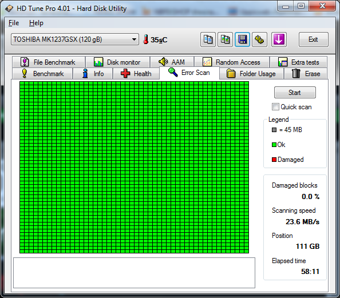Open the File menu
The image size is (340, 298).
click(x=14, y=23)
